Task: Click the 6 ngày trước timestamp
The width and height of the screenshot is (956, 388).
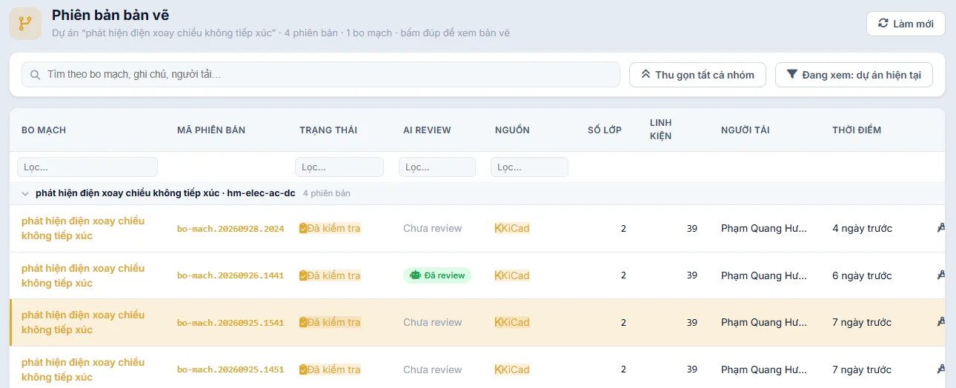Action: 862,275
